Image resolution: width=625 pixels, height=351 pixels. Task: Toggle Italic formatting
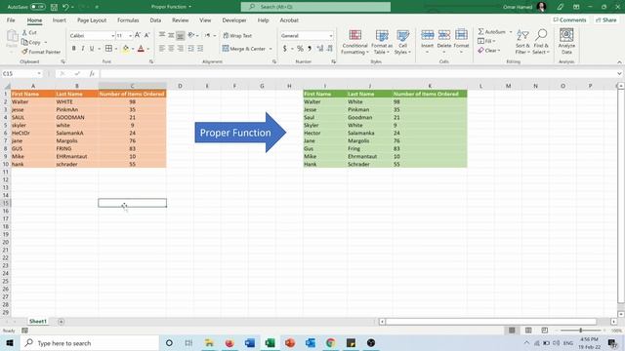click(x=83, y=49)
